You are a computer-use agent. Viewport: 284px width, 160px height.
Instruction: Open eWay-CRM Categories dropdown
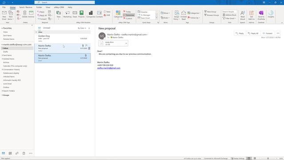pos(118,15)
